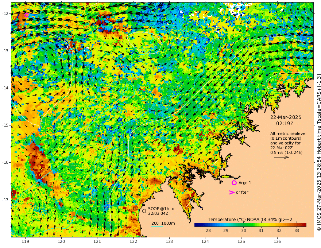
Task: Click latitude axis label -12
Action: [x=6, y=13]
